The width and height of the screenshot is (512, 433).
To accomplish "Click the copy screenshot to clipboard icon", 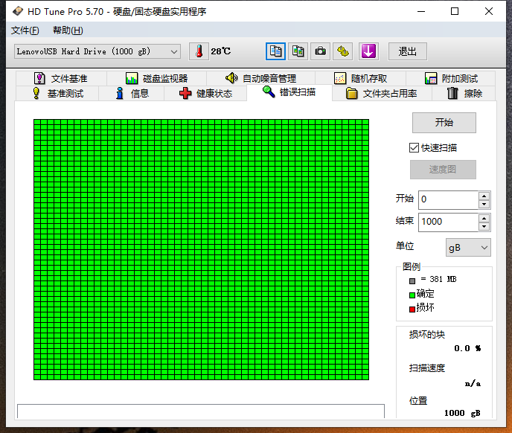I will pyautogui.click(x=298, y=51).
